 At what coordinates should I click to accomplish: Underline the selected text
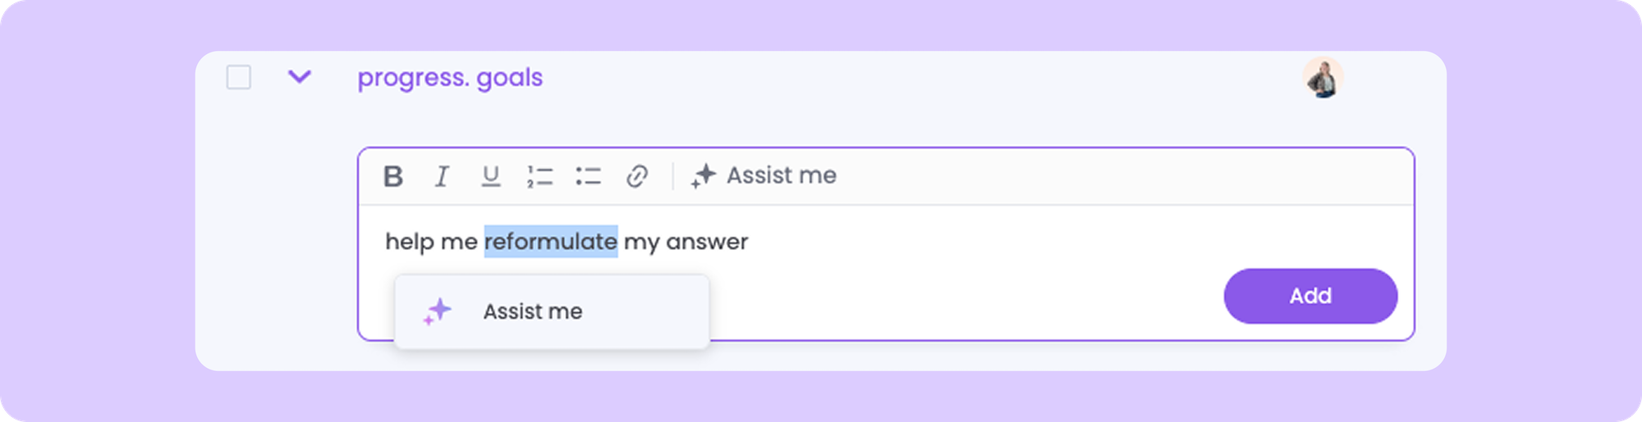tap(491, 176)
